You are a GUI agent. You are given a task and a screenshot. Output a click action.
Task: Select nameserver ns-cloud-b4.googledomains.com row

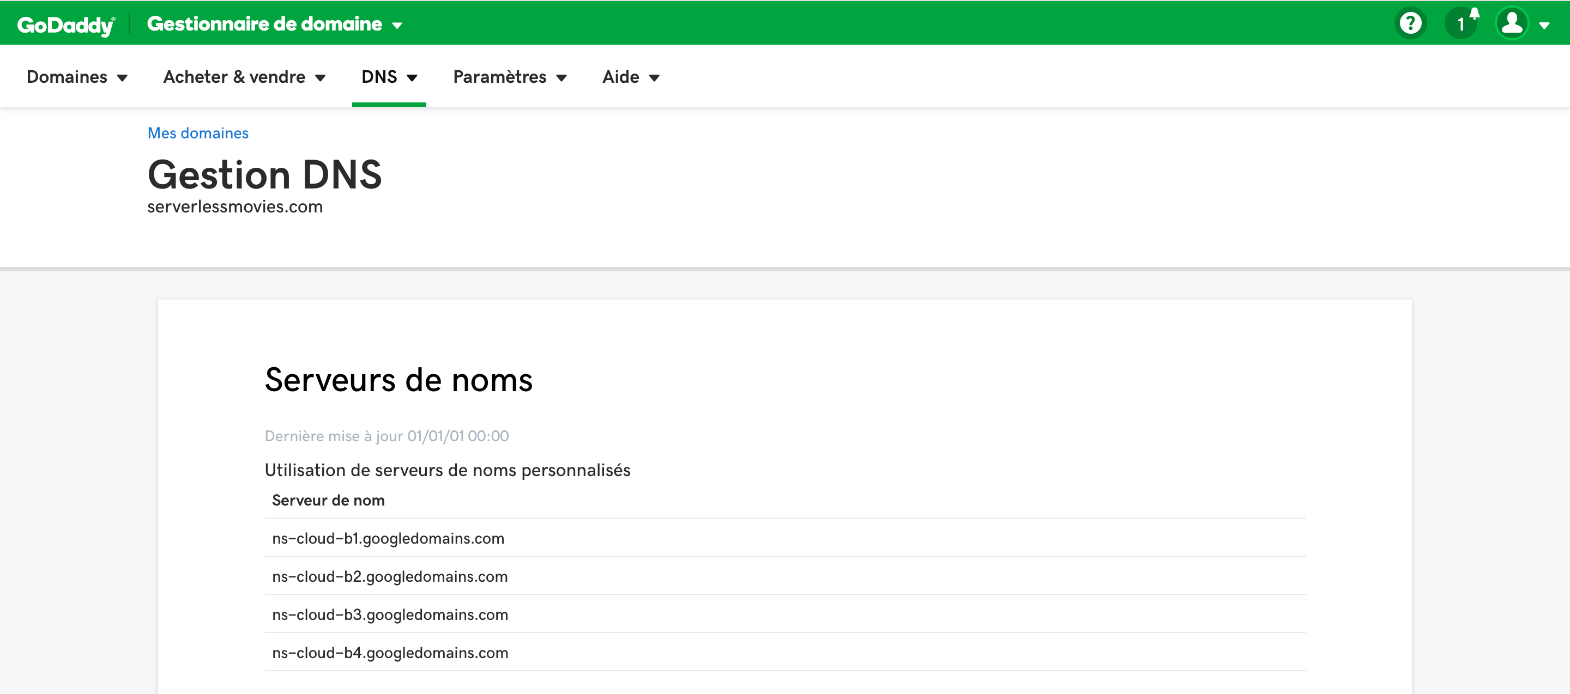click(x=390, y=653)
